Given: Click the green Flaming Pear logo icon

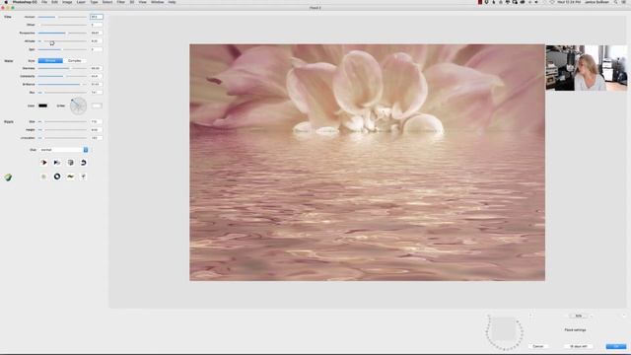Looking at the screenshot, I should [x=8, y=177].
